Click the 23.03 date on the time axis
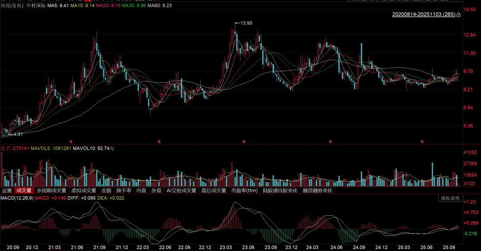Image resolution: width=481 pixels, height=251 pixels. click(226, 247)
